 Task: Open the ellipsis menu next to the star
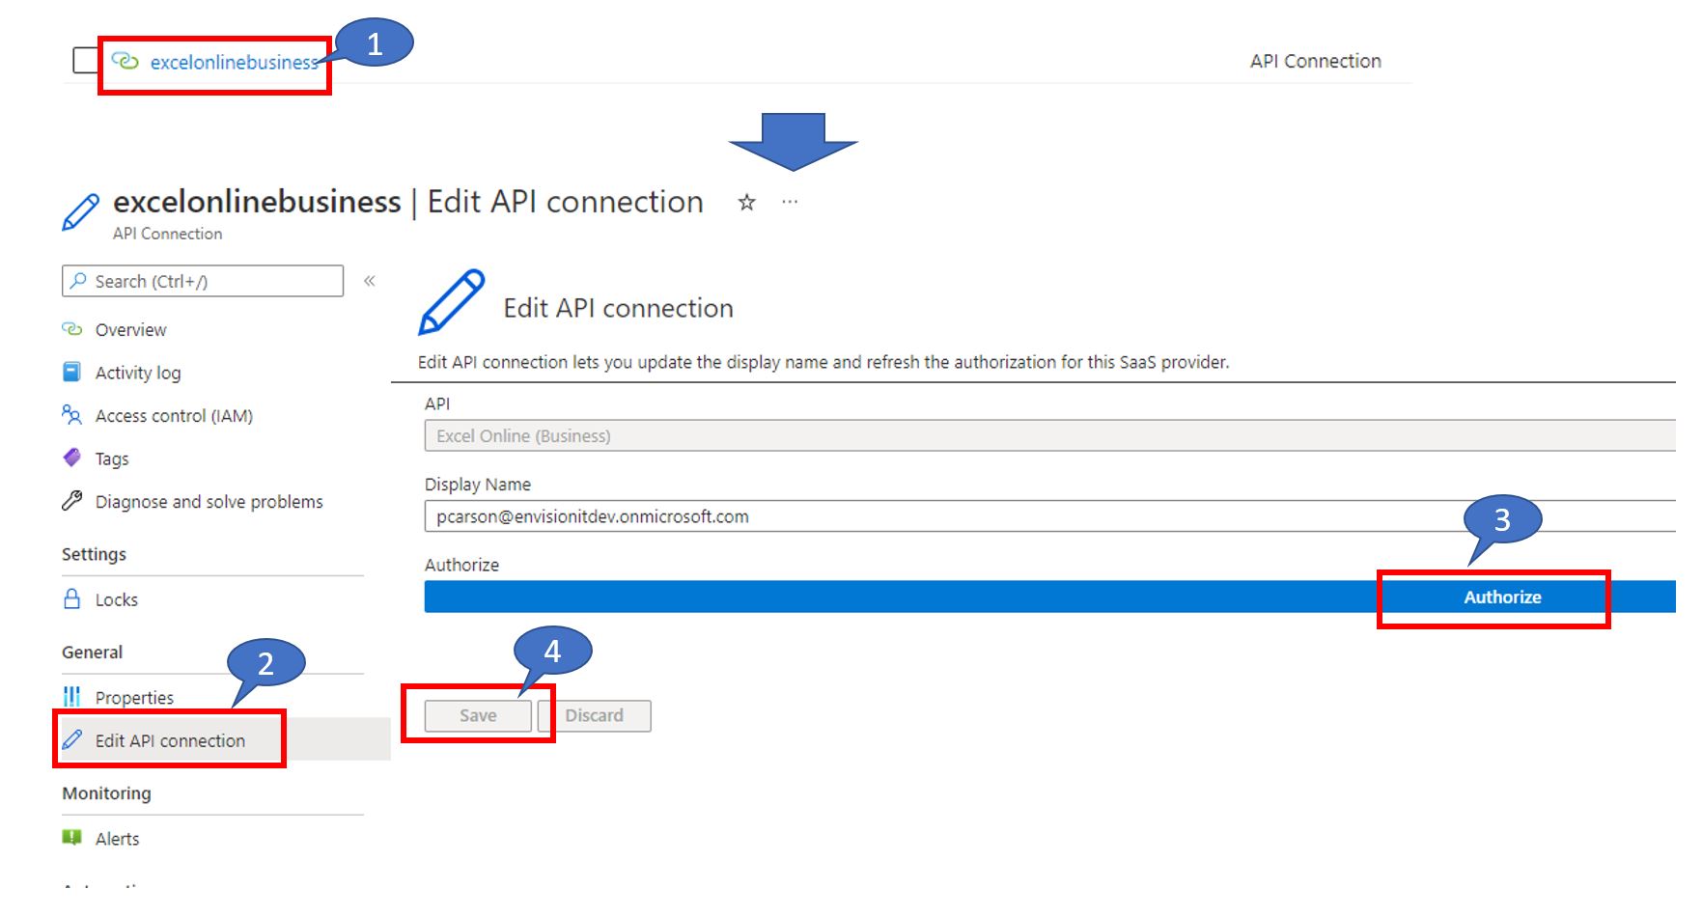pos(790,202)
